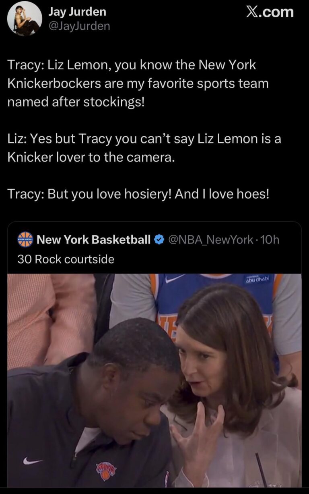Screen dimensions: 309x494
Task: Click the New York Basketball account name
Action: click(x=94, y=239)
